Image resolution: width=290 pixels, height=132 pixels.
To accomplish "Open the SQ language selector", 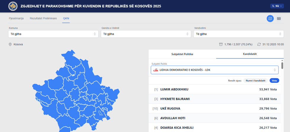I will (x=277, y=6).
